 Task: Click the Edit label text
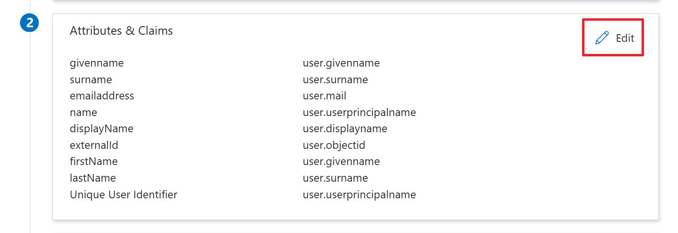pyautogui.click(x=625, y=38)
